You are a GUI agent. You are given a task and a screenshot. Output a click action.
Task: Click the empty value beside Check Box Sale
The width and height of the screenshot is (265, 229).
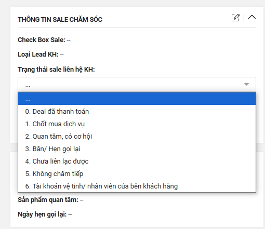(69, 40)
